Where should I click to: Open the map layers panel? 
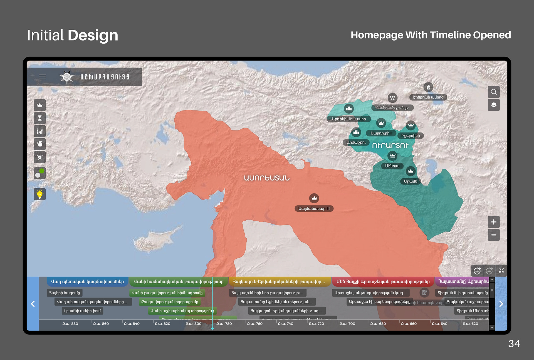(494, 105)
